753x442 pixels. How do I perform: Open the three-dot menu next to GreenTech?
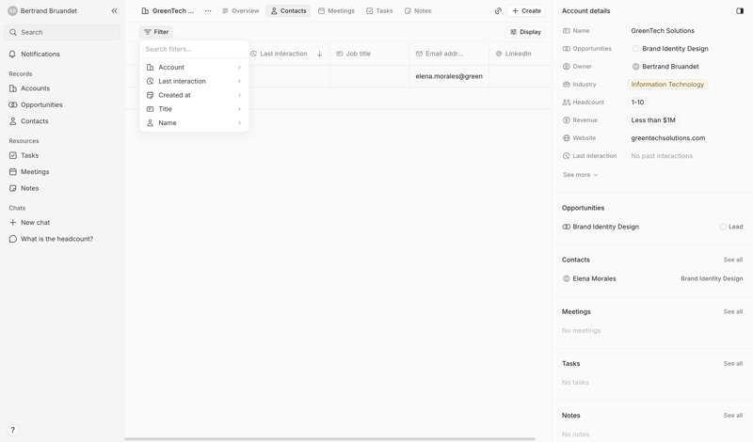pos(208,10)
